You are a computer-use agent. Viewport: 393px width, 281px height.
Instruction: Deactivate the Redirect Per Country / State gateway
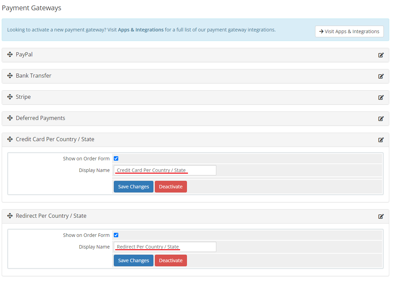point(171,260)
